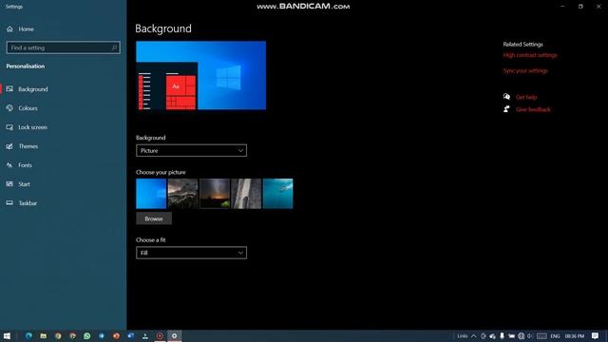The height and width of the screenshot is (342, 608).
Task: Choose the stormy mountain wallpaper thumbnail
Action: [x=182, y=194]
